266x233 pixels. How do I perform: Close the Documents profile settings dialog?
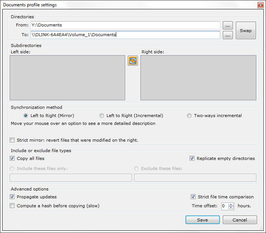pos(260,4)
